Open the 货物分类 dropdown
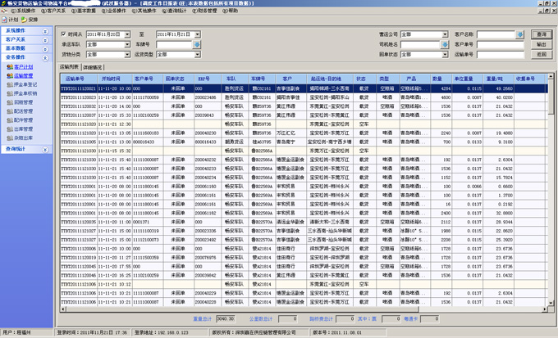 pyautogui.click(x=127, y=54)
